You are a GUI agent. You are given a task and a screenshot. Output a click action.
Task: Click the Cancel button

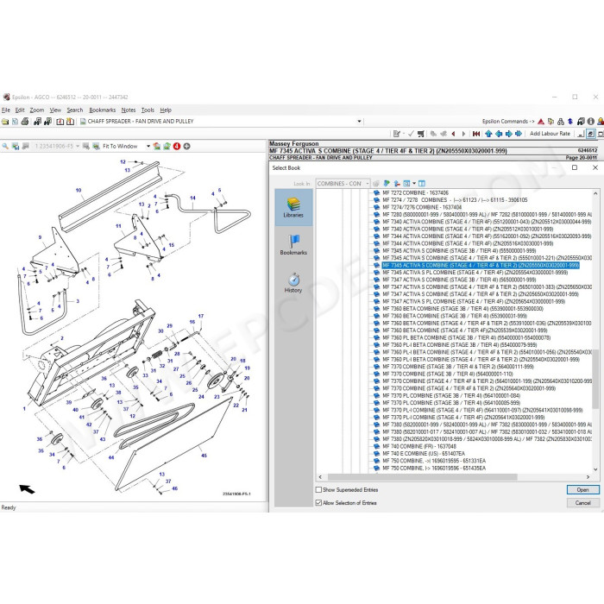582,503
